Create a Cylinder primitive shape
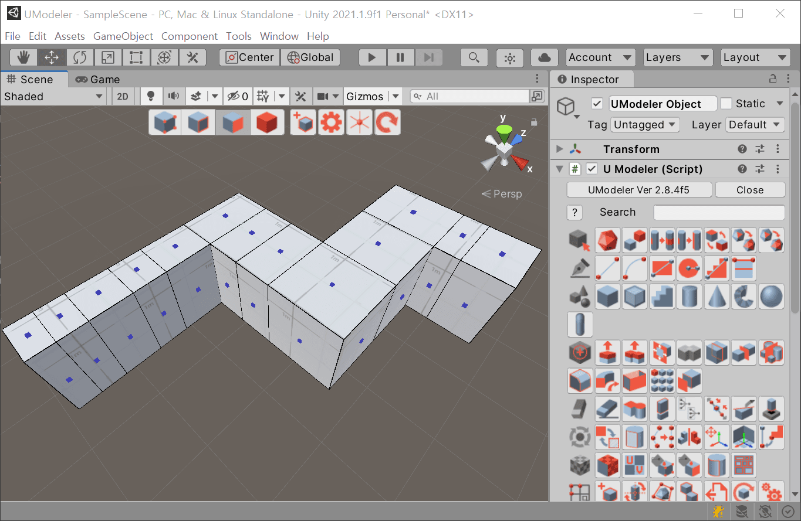The image size is (801, 521). 690,296
